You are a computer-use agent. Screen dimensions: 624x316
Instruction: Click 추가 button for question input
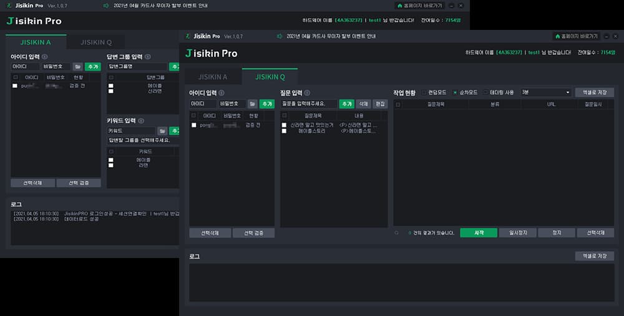(x=346, y=103)
